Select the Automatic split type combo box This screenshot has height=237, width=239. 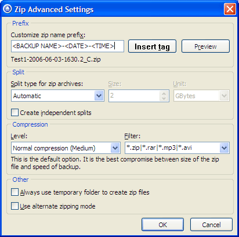(57, 96)
